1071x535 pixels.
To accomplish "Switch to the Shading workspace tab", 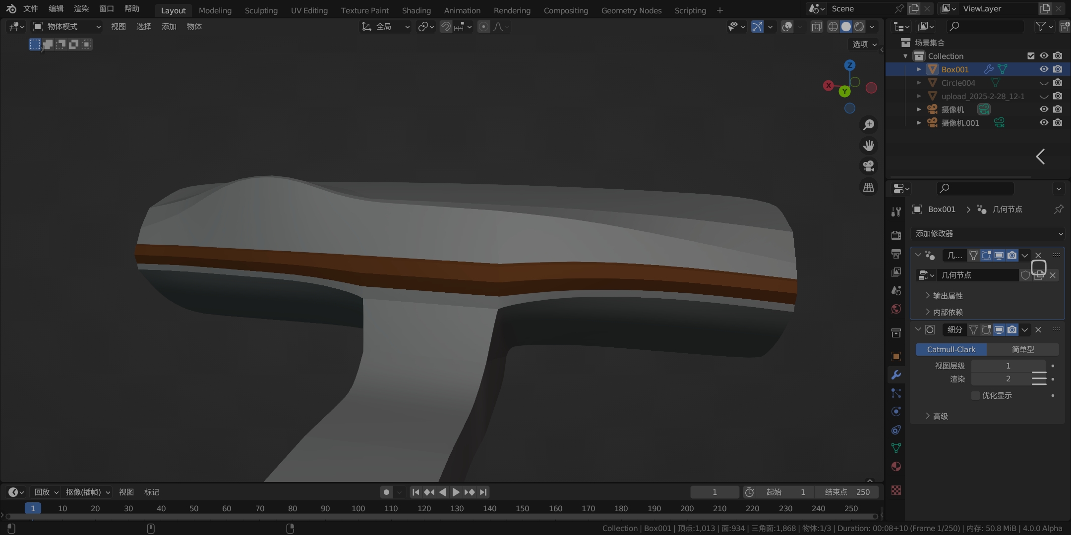I will click(416, 10).
